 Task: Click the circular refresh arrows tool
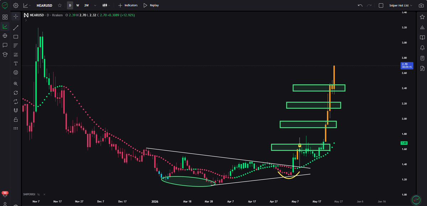[x=16, y=93]
